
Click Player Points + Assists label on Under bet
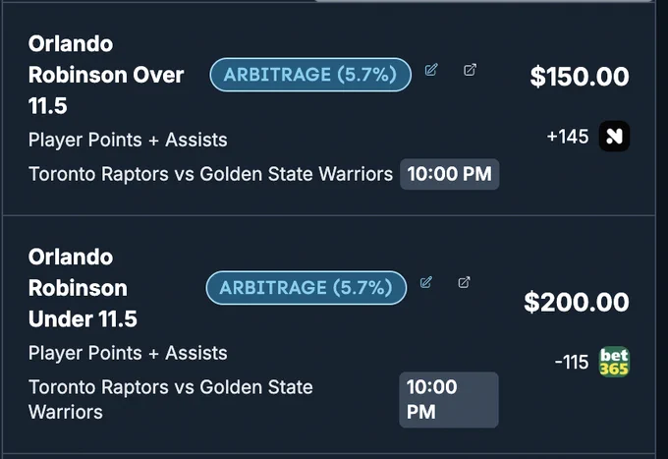coord(128,353)
